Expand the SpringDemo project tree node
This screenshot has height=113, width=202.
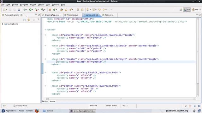tap(3, 24)
